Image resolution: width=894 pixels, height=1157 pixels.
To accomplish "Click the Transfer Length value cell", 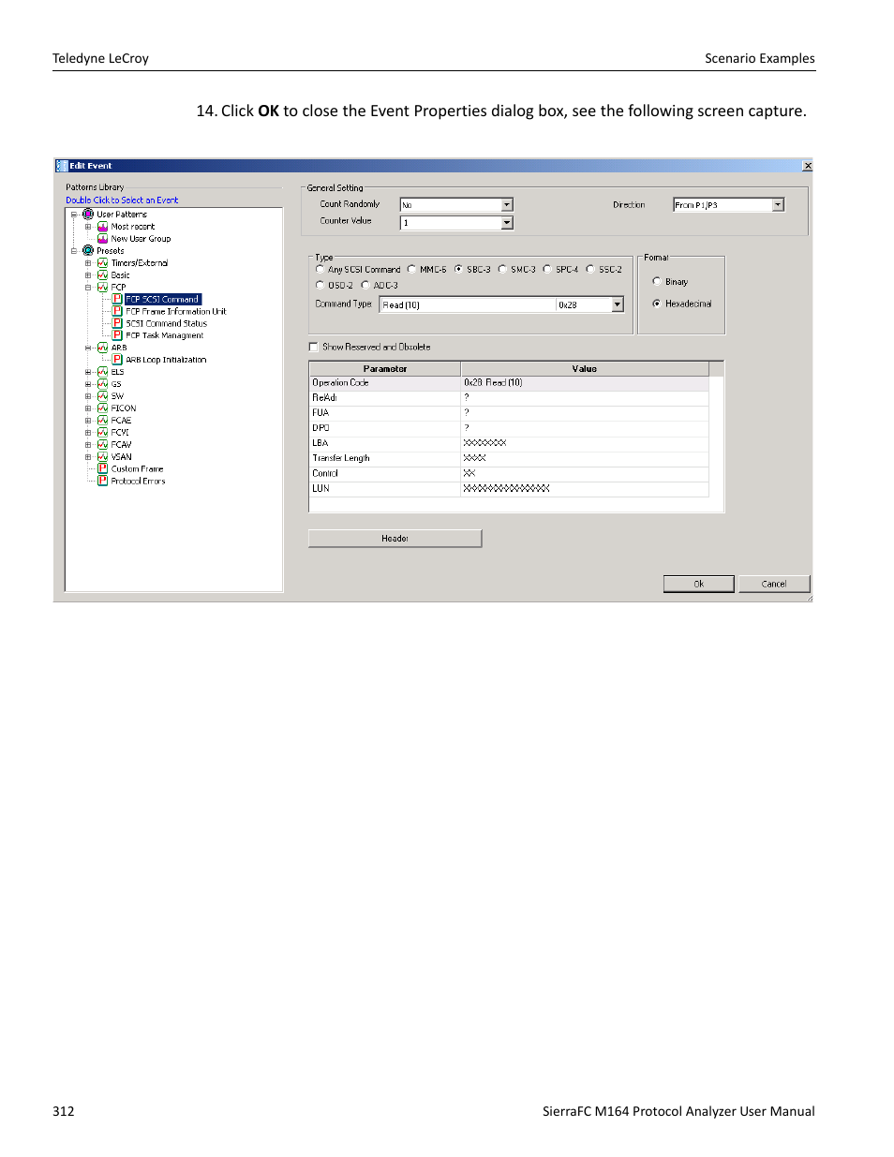I will pyautogui.click(x=585, y=458).
